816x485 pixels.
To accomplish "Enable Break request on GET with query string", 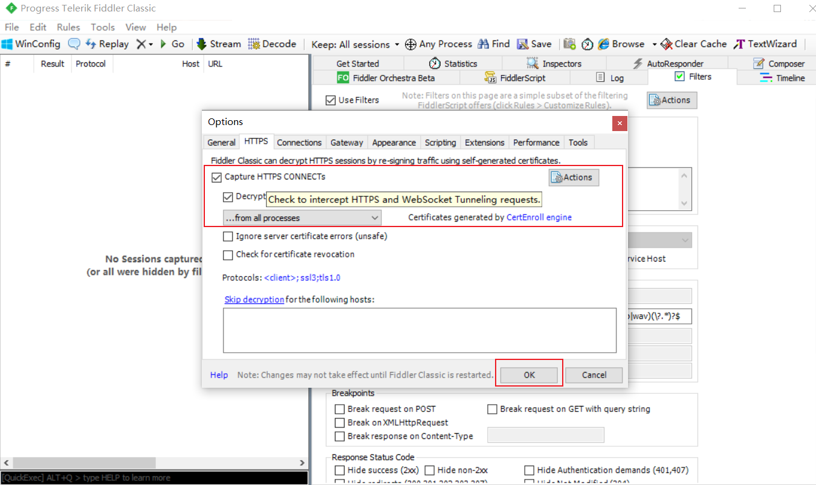I will click(x=493, y=410).
